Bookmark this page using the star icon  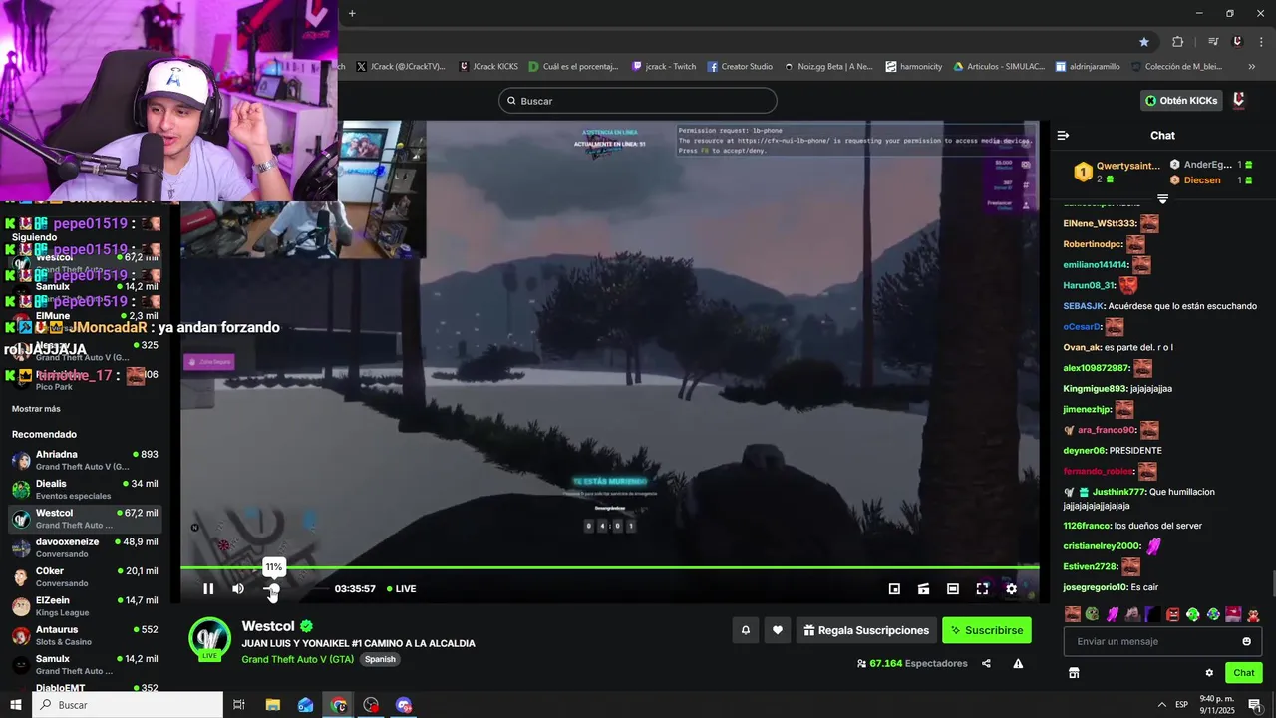(x=1144, y=42)
